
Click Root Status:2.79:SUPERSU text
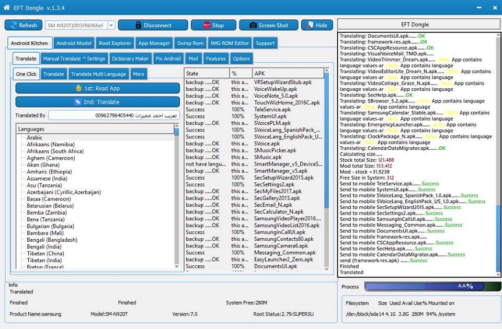(x=283, y=314)
